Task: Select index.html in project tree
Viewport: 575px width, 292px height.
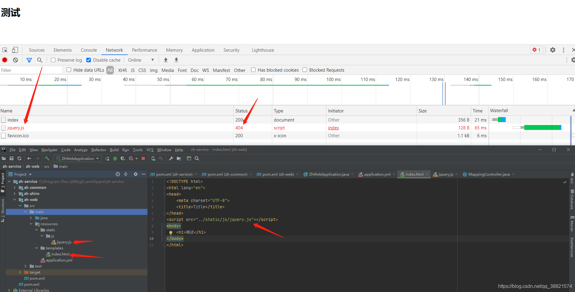Action: coord(60,254)
